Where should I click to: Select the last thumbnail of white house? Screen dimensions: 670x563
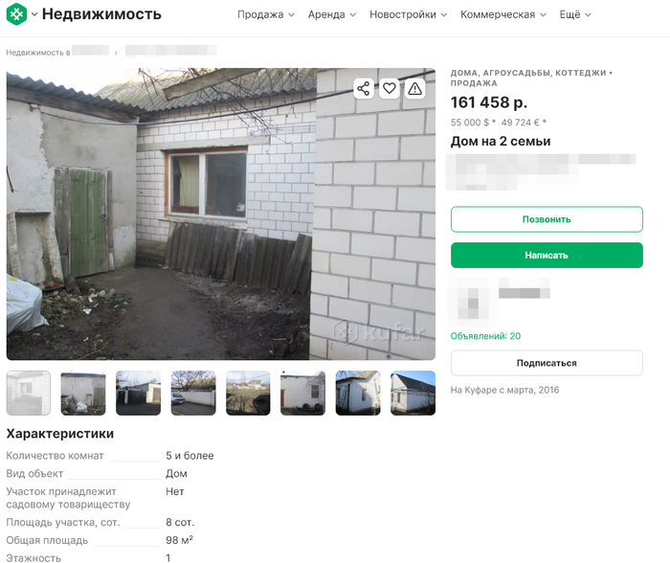pos(413,393)
